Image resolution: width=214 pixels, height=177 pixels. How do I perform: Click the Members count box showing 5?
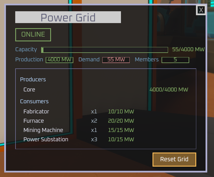pos(175,60)
